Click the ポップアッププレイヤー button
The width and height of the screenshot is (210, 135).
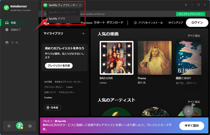point(190,14)
